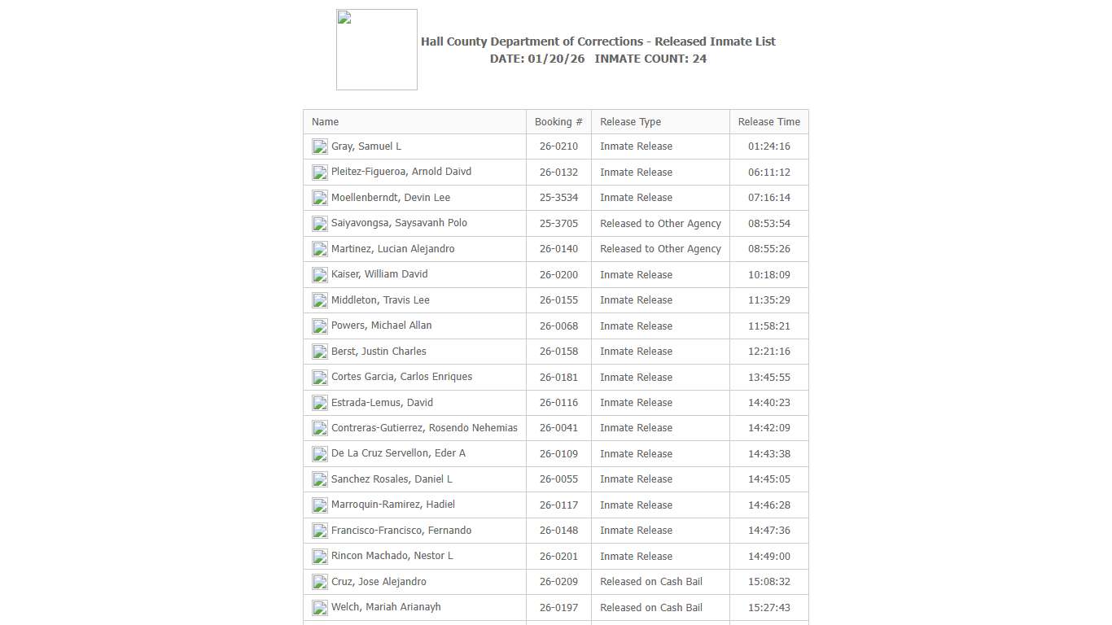Viewport: 1112px width, 625px height.
Task: Click the Release Type column header
Action: click(x=630, y=121)
